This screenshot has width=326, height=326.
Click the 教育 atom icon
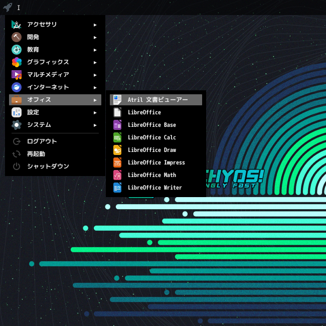click(17, 50)
